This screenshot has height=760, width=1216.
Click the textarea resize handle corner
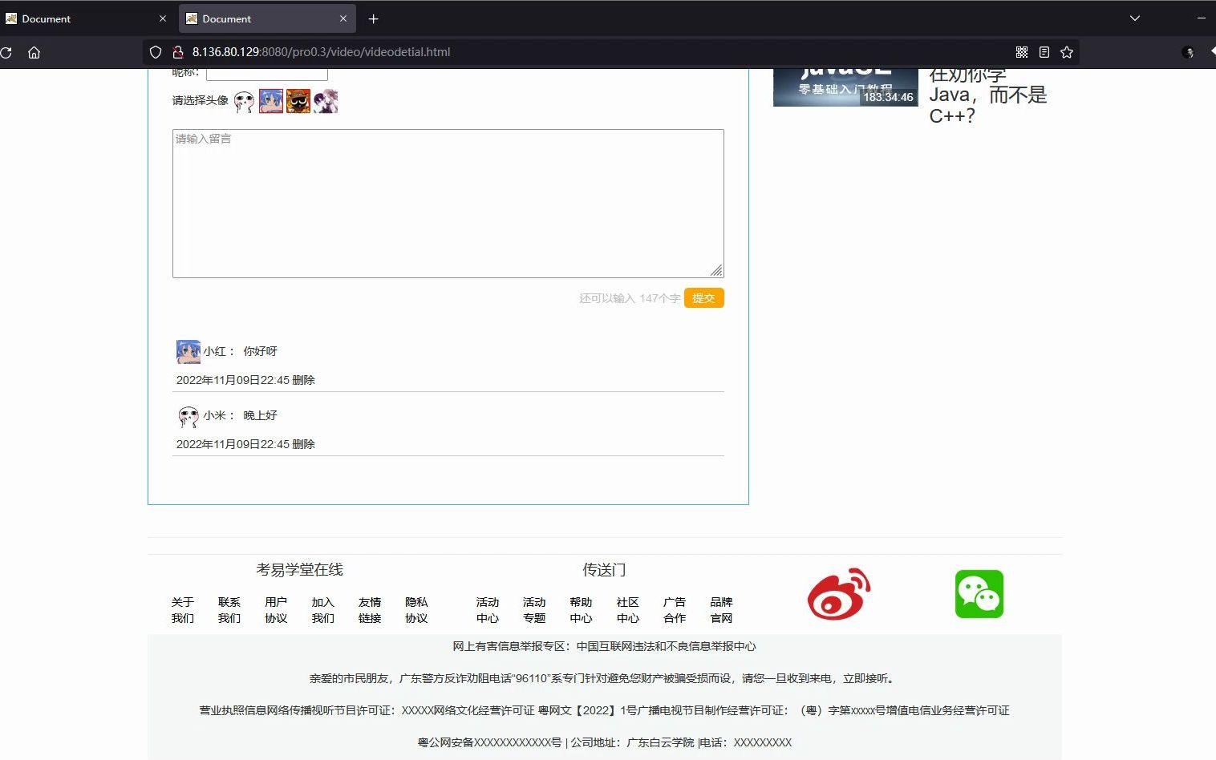(x=716, y=270)
